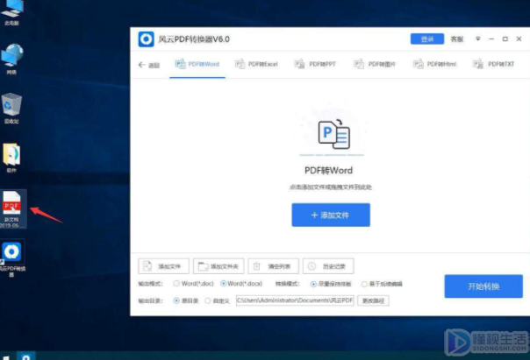Click the PDF to PPT tab icon
This screenshot has height=360, width=530.
coord(299,64)
